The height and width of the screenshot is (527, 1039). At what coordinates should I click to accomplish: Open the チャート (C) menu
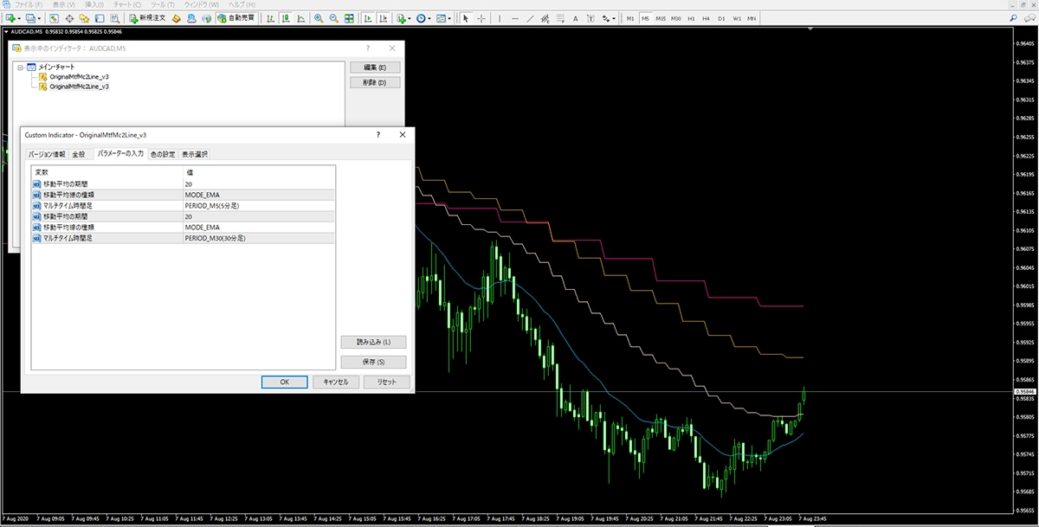coord(126,5)
